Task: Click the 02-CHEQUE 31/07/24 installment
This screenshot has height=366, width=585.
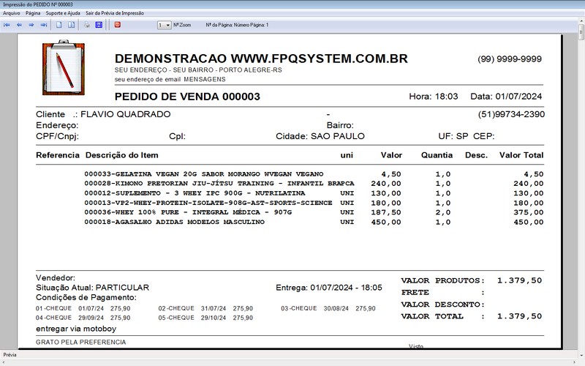Action: coord(205,308)
